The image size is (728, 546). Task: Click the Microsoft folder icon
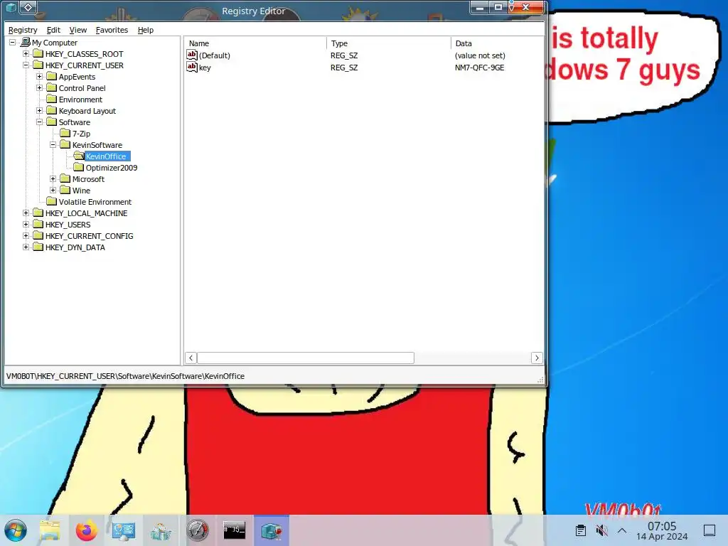point(65,178)
